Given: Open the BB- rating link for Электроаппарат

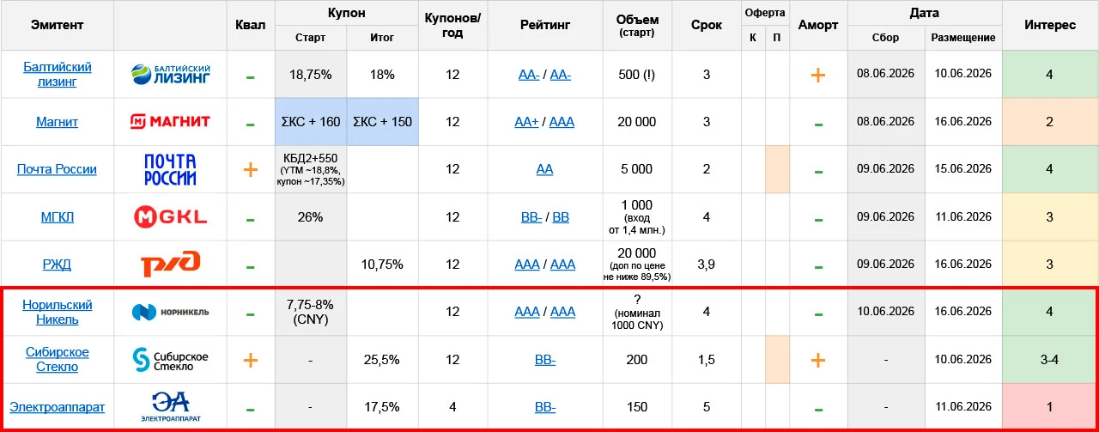Looking at the screenshot, I should [x=545, y=407].
